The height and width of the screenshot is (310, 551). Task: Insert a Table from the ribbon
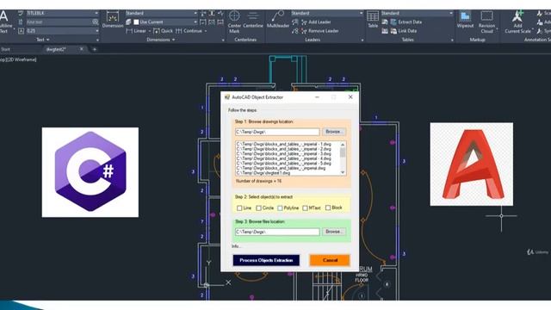pyautogui.click(x=373, y=19)
